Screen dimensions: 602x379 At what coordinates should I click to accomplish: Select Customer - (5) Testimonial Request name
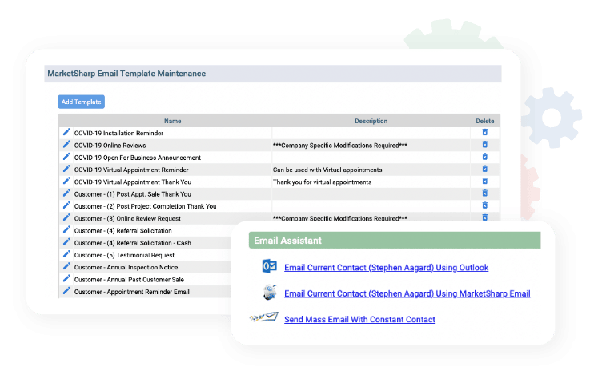pos(124,255)
